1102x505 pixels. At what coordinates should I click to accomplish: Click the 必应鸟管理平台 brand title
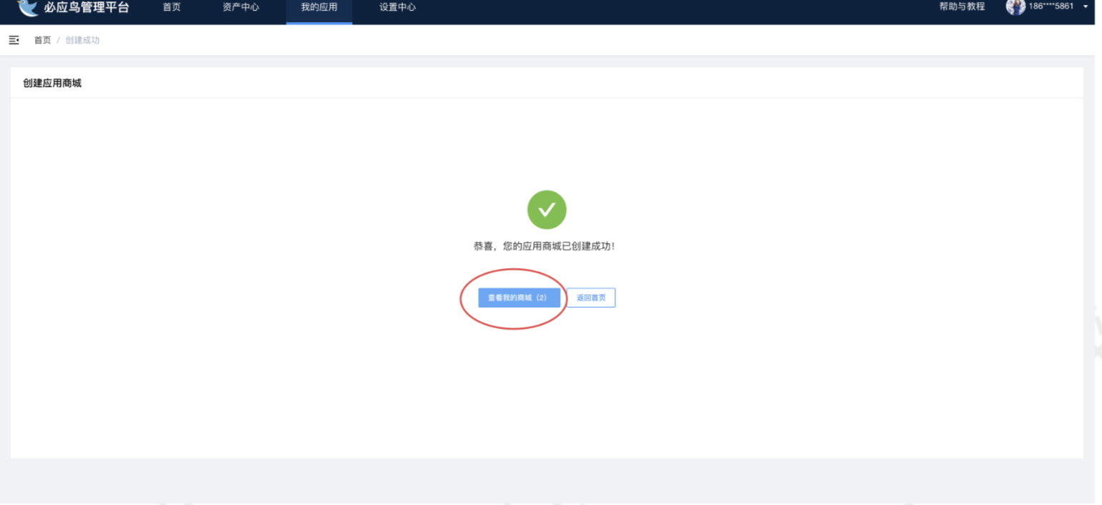86,7
